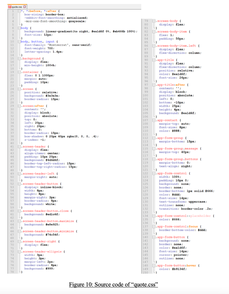Click 'cursor: pointer;' text

click(x=174, y=255)
